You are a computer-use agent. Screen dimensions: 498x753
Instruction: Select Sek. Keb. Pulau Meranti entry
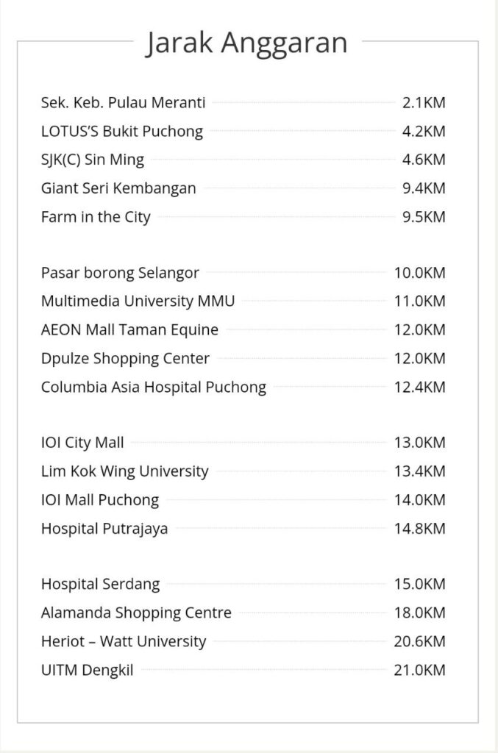click(123, 103)
